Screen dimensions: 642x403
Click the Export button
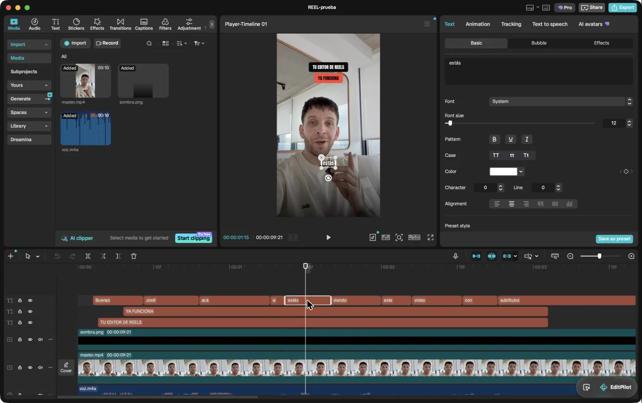click(623, 7)
